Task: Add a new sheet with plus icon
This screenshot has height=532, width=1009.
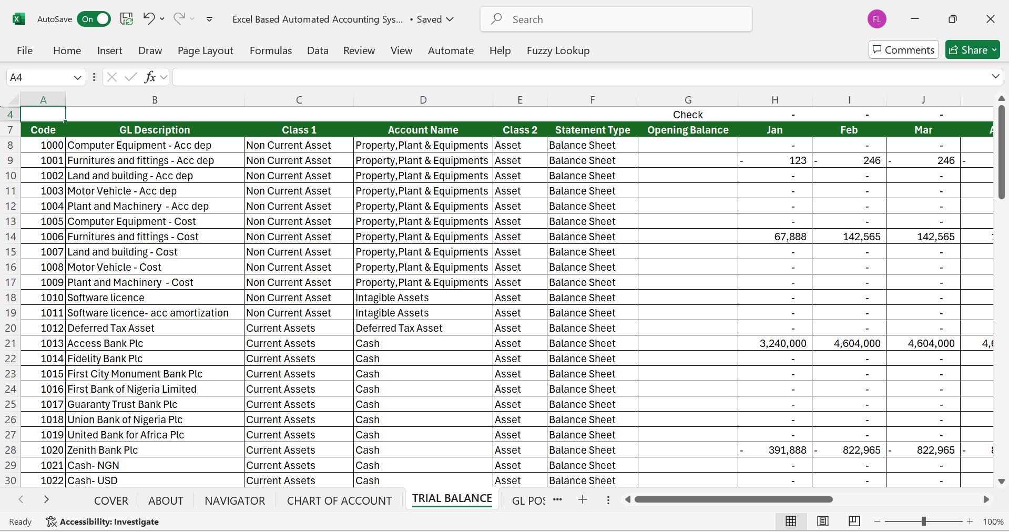Action: coord(583,499)
